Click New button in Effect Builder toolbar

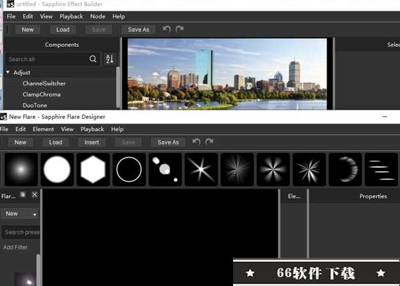[27, 29]
